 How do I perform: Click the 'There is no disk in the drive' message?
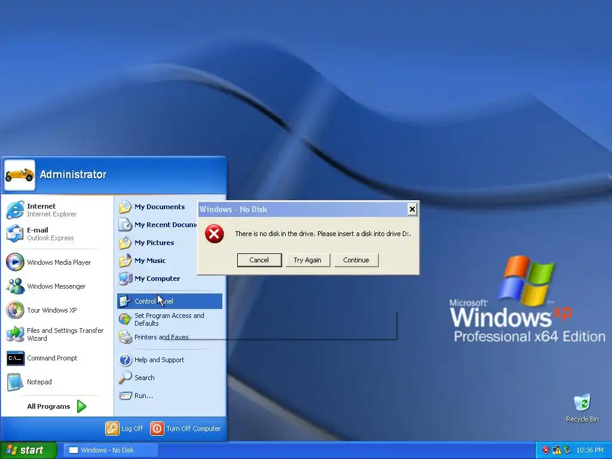(323, 234)
